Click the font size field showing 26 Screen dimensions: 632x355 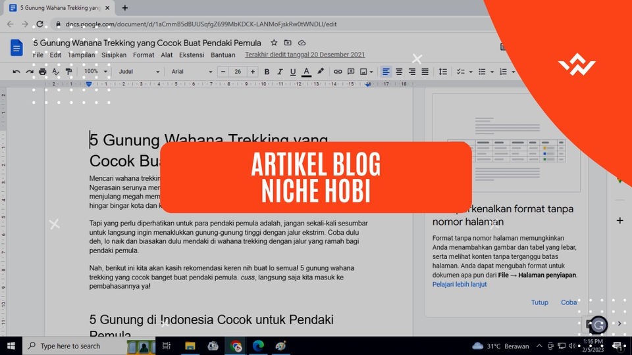pos(238,72)
